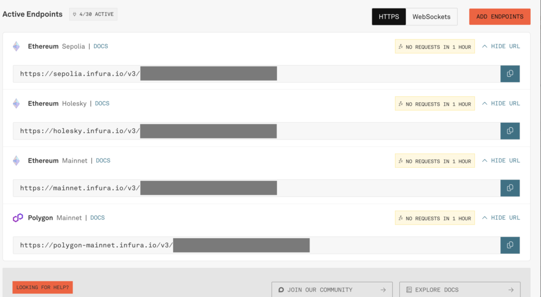This screenshot has height=297, width=541.
Task: Switch to the WebSockets tab
Action: pyautogui.click(x=431, y=17)
